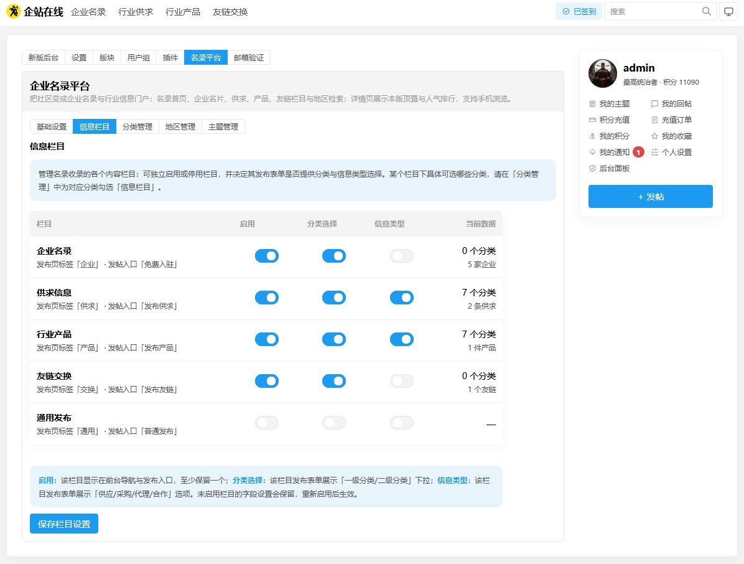Switch to the 版块 tab

(107, 57)
